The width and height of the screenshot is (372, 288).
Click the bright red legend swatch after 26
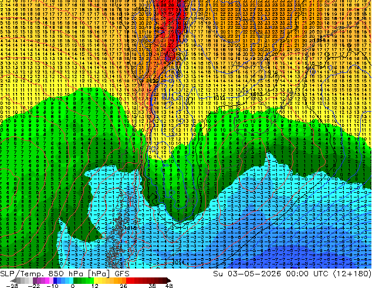tap(128, 280)
